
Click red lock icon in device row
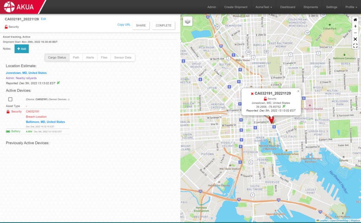pyautogui.click(x=8, y=112)
